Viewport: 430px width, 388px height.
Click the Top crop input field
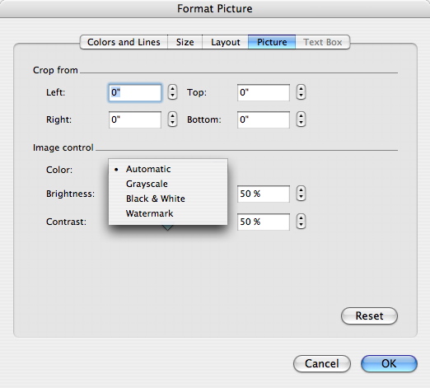(x=264, y=92)
